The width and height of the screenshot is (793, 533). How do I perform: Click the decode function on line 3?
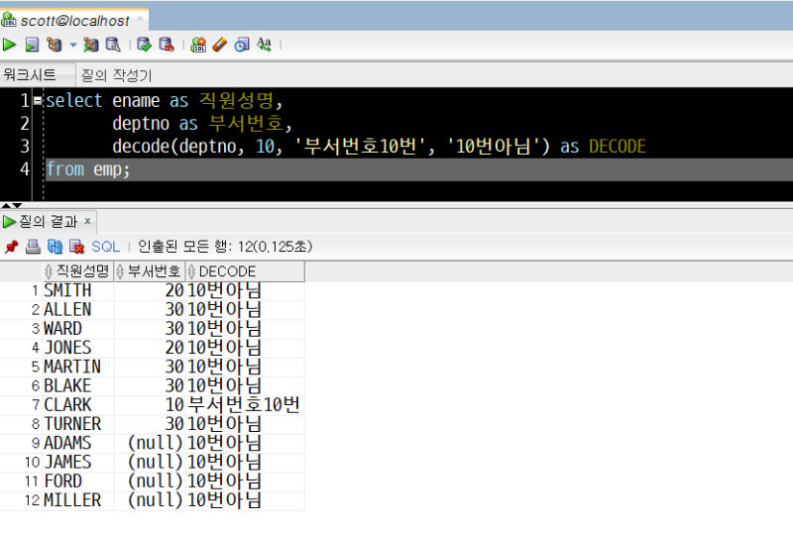click(141, 147)
